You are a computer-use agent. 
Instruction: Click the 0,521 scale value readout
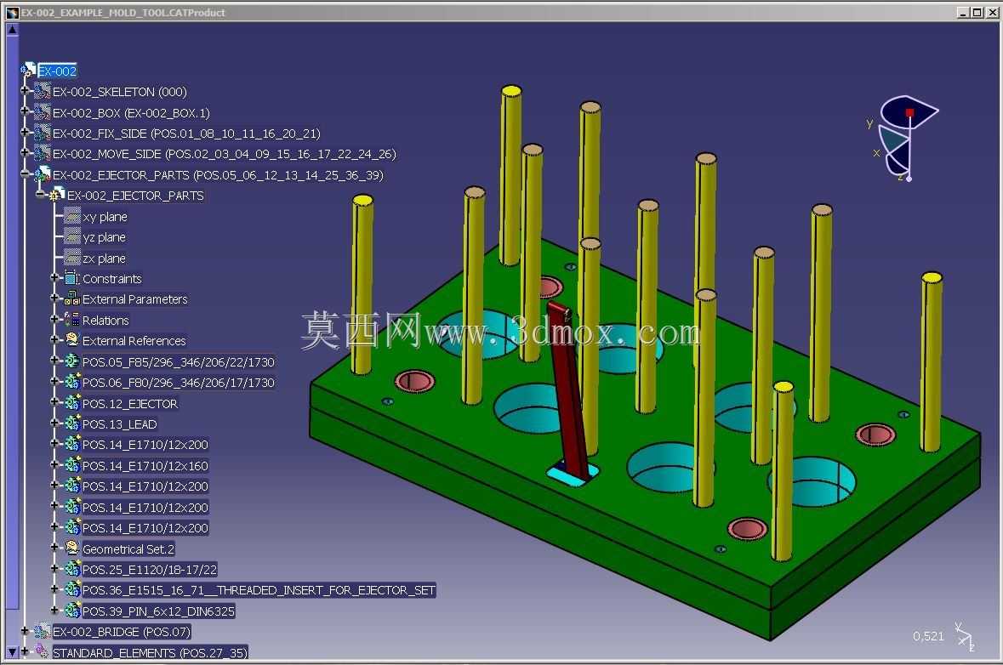click(x=928, y=636)
